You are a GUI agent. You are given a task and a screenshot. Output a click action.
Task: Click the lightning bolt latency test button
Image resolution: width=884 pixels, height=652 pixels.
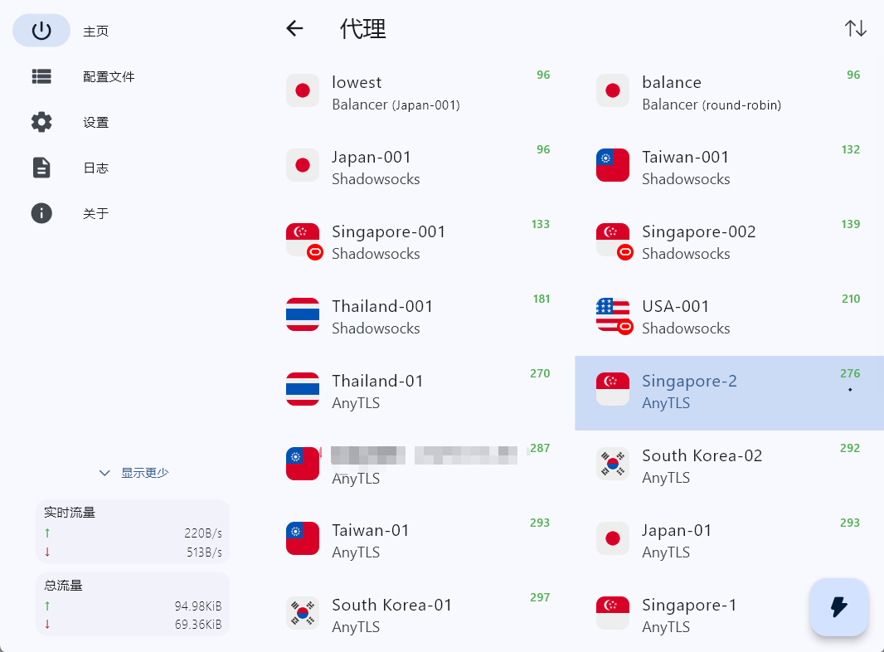click(x=838, y=607)
